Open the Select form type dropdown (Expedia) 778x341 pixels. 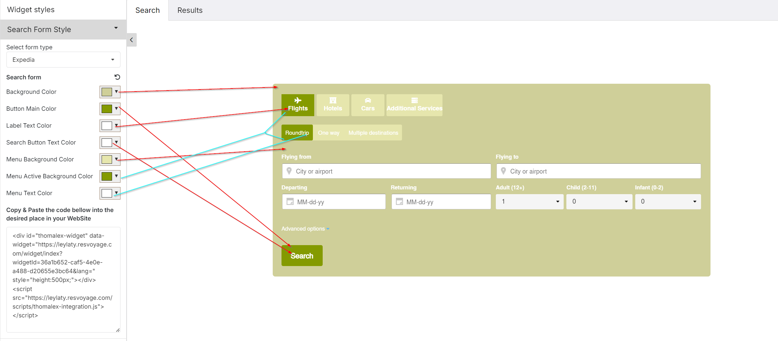pyautogui.click(x=63, y=60)
